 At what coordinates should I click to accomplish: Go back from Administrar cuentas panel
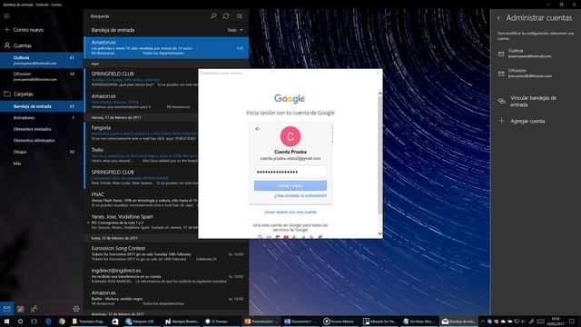[498, 18]
